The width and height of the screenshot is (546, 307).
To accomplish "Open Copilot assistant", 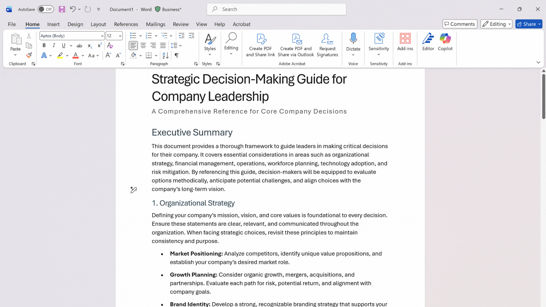I will 445,42.
